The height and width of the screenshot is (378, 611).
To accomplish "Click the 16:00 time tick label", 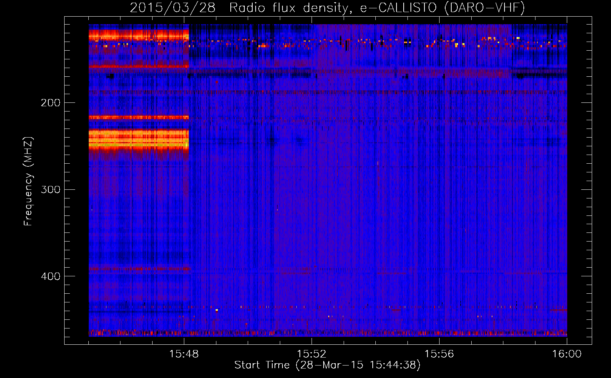I will pyautogui.click(x=567, y=354).
